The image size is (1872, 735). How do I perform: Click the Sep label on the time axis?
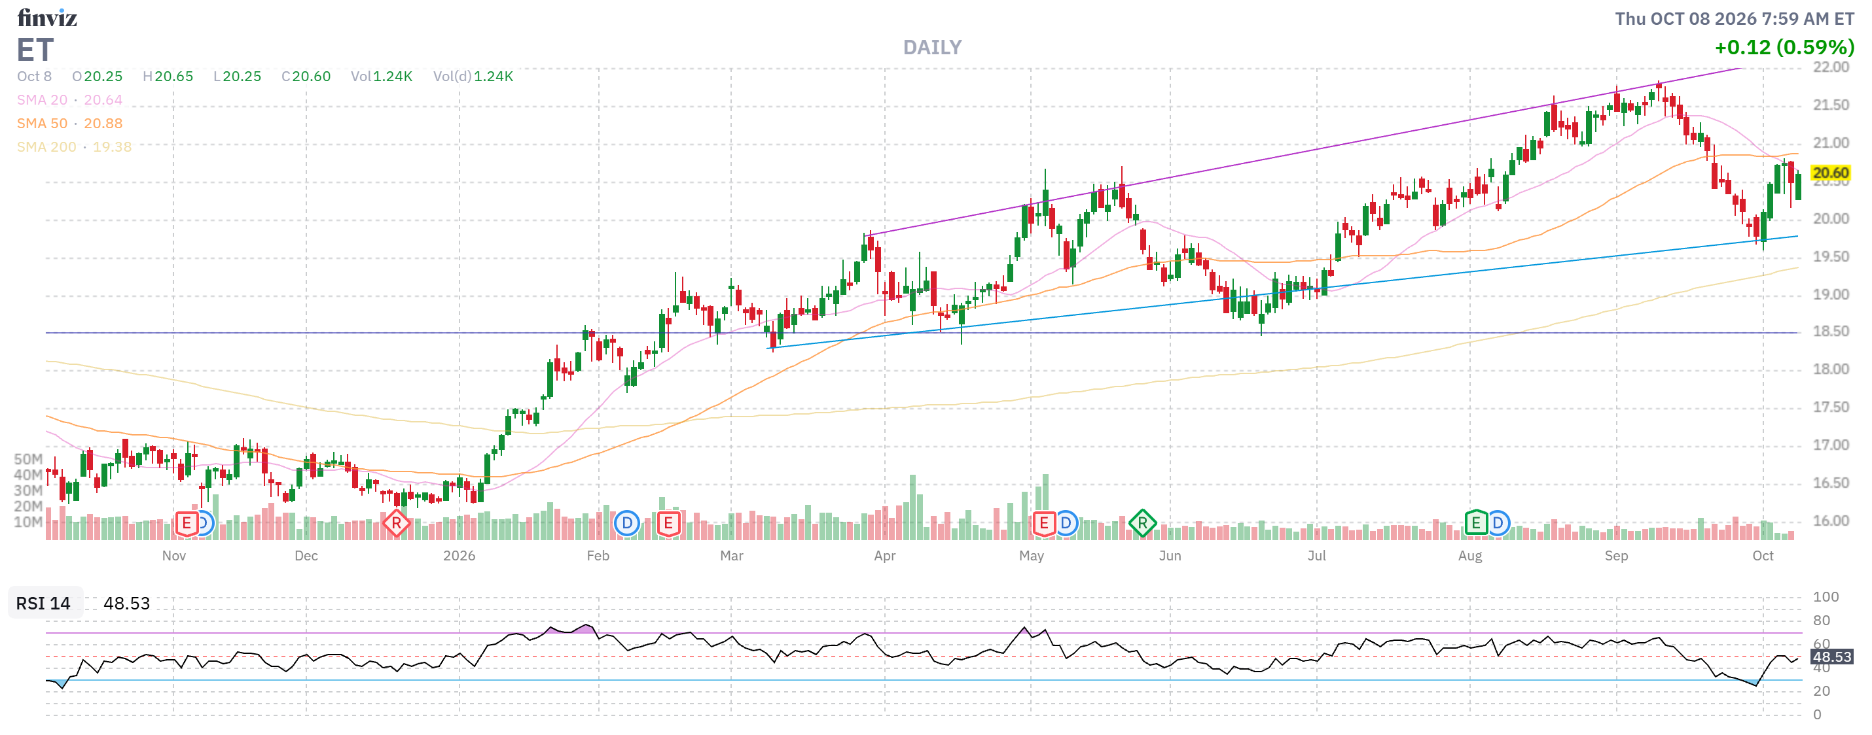point(1616,556)
